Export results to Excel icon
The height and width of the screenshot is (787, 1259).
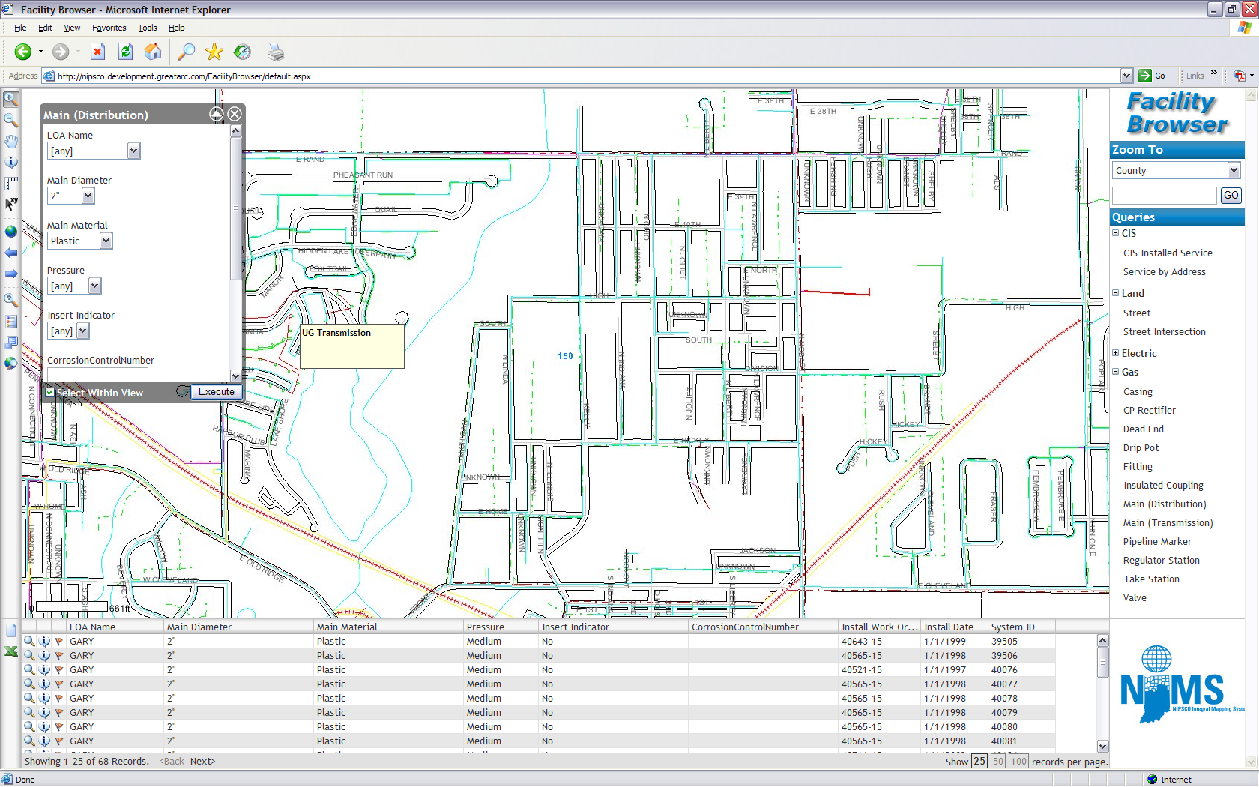pos(11,651)
